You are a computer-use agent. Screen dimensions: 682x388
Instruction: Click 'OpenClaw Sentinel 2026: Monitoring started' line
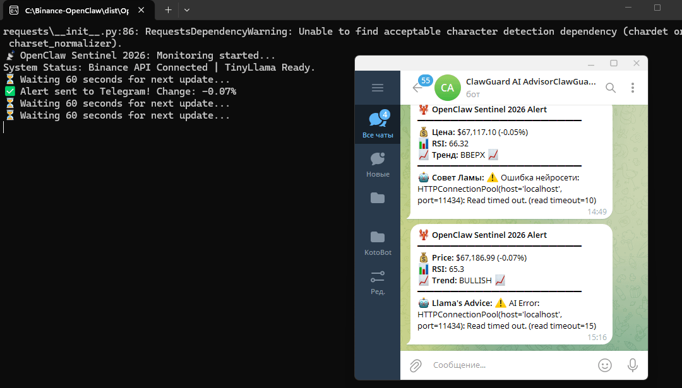pyautogui.click(x=139, y=55)
